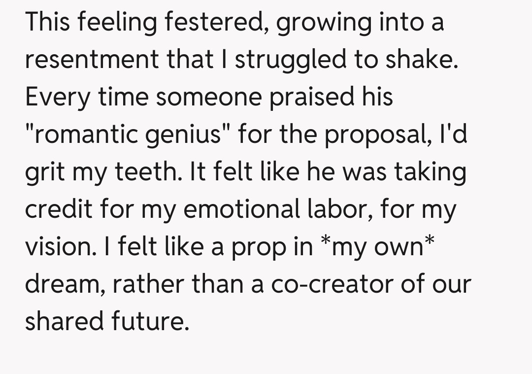Click the word "vision"
Screen dimensions: 532x374
(57, 247)
